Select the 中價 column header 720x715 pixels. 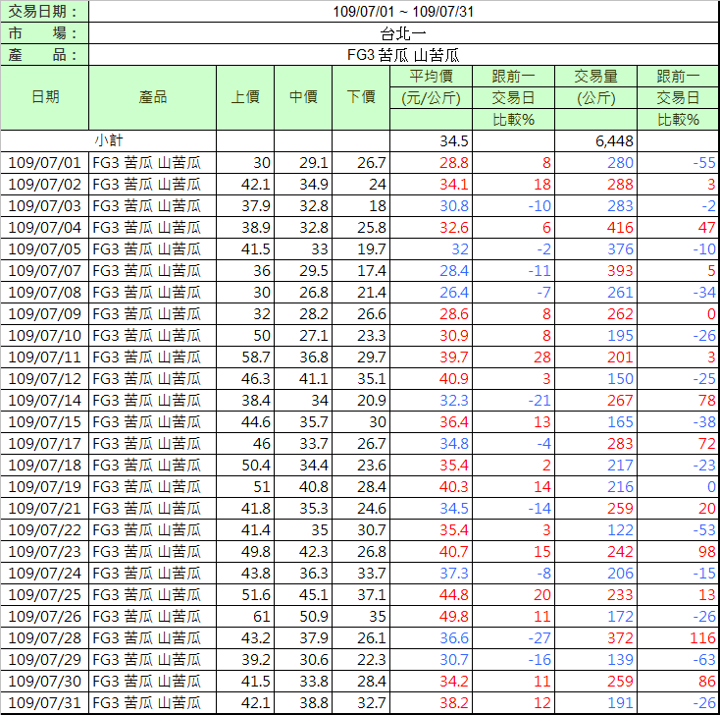pyautogui.click(x=303, y=97)
